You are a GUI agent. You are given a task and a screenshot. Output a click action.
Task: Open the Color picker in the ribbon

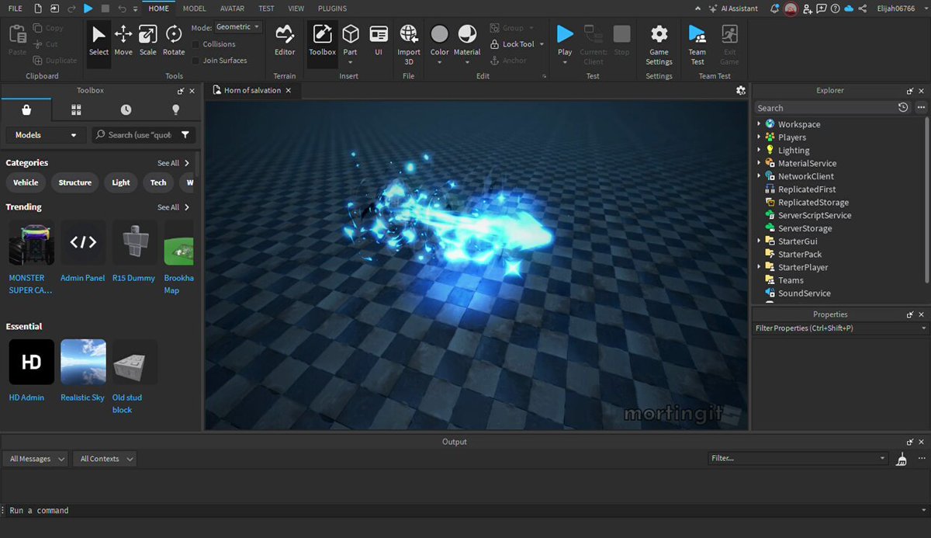[x=440, y=44]
